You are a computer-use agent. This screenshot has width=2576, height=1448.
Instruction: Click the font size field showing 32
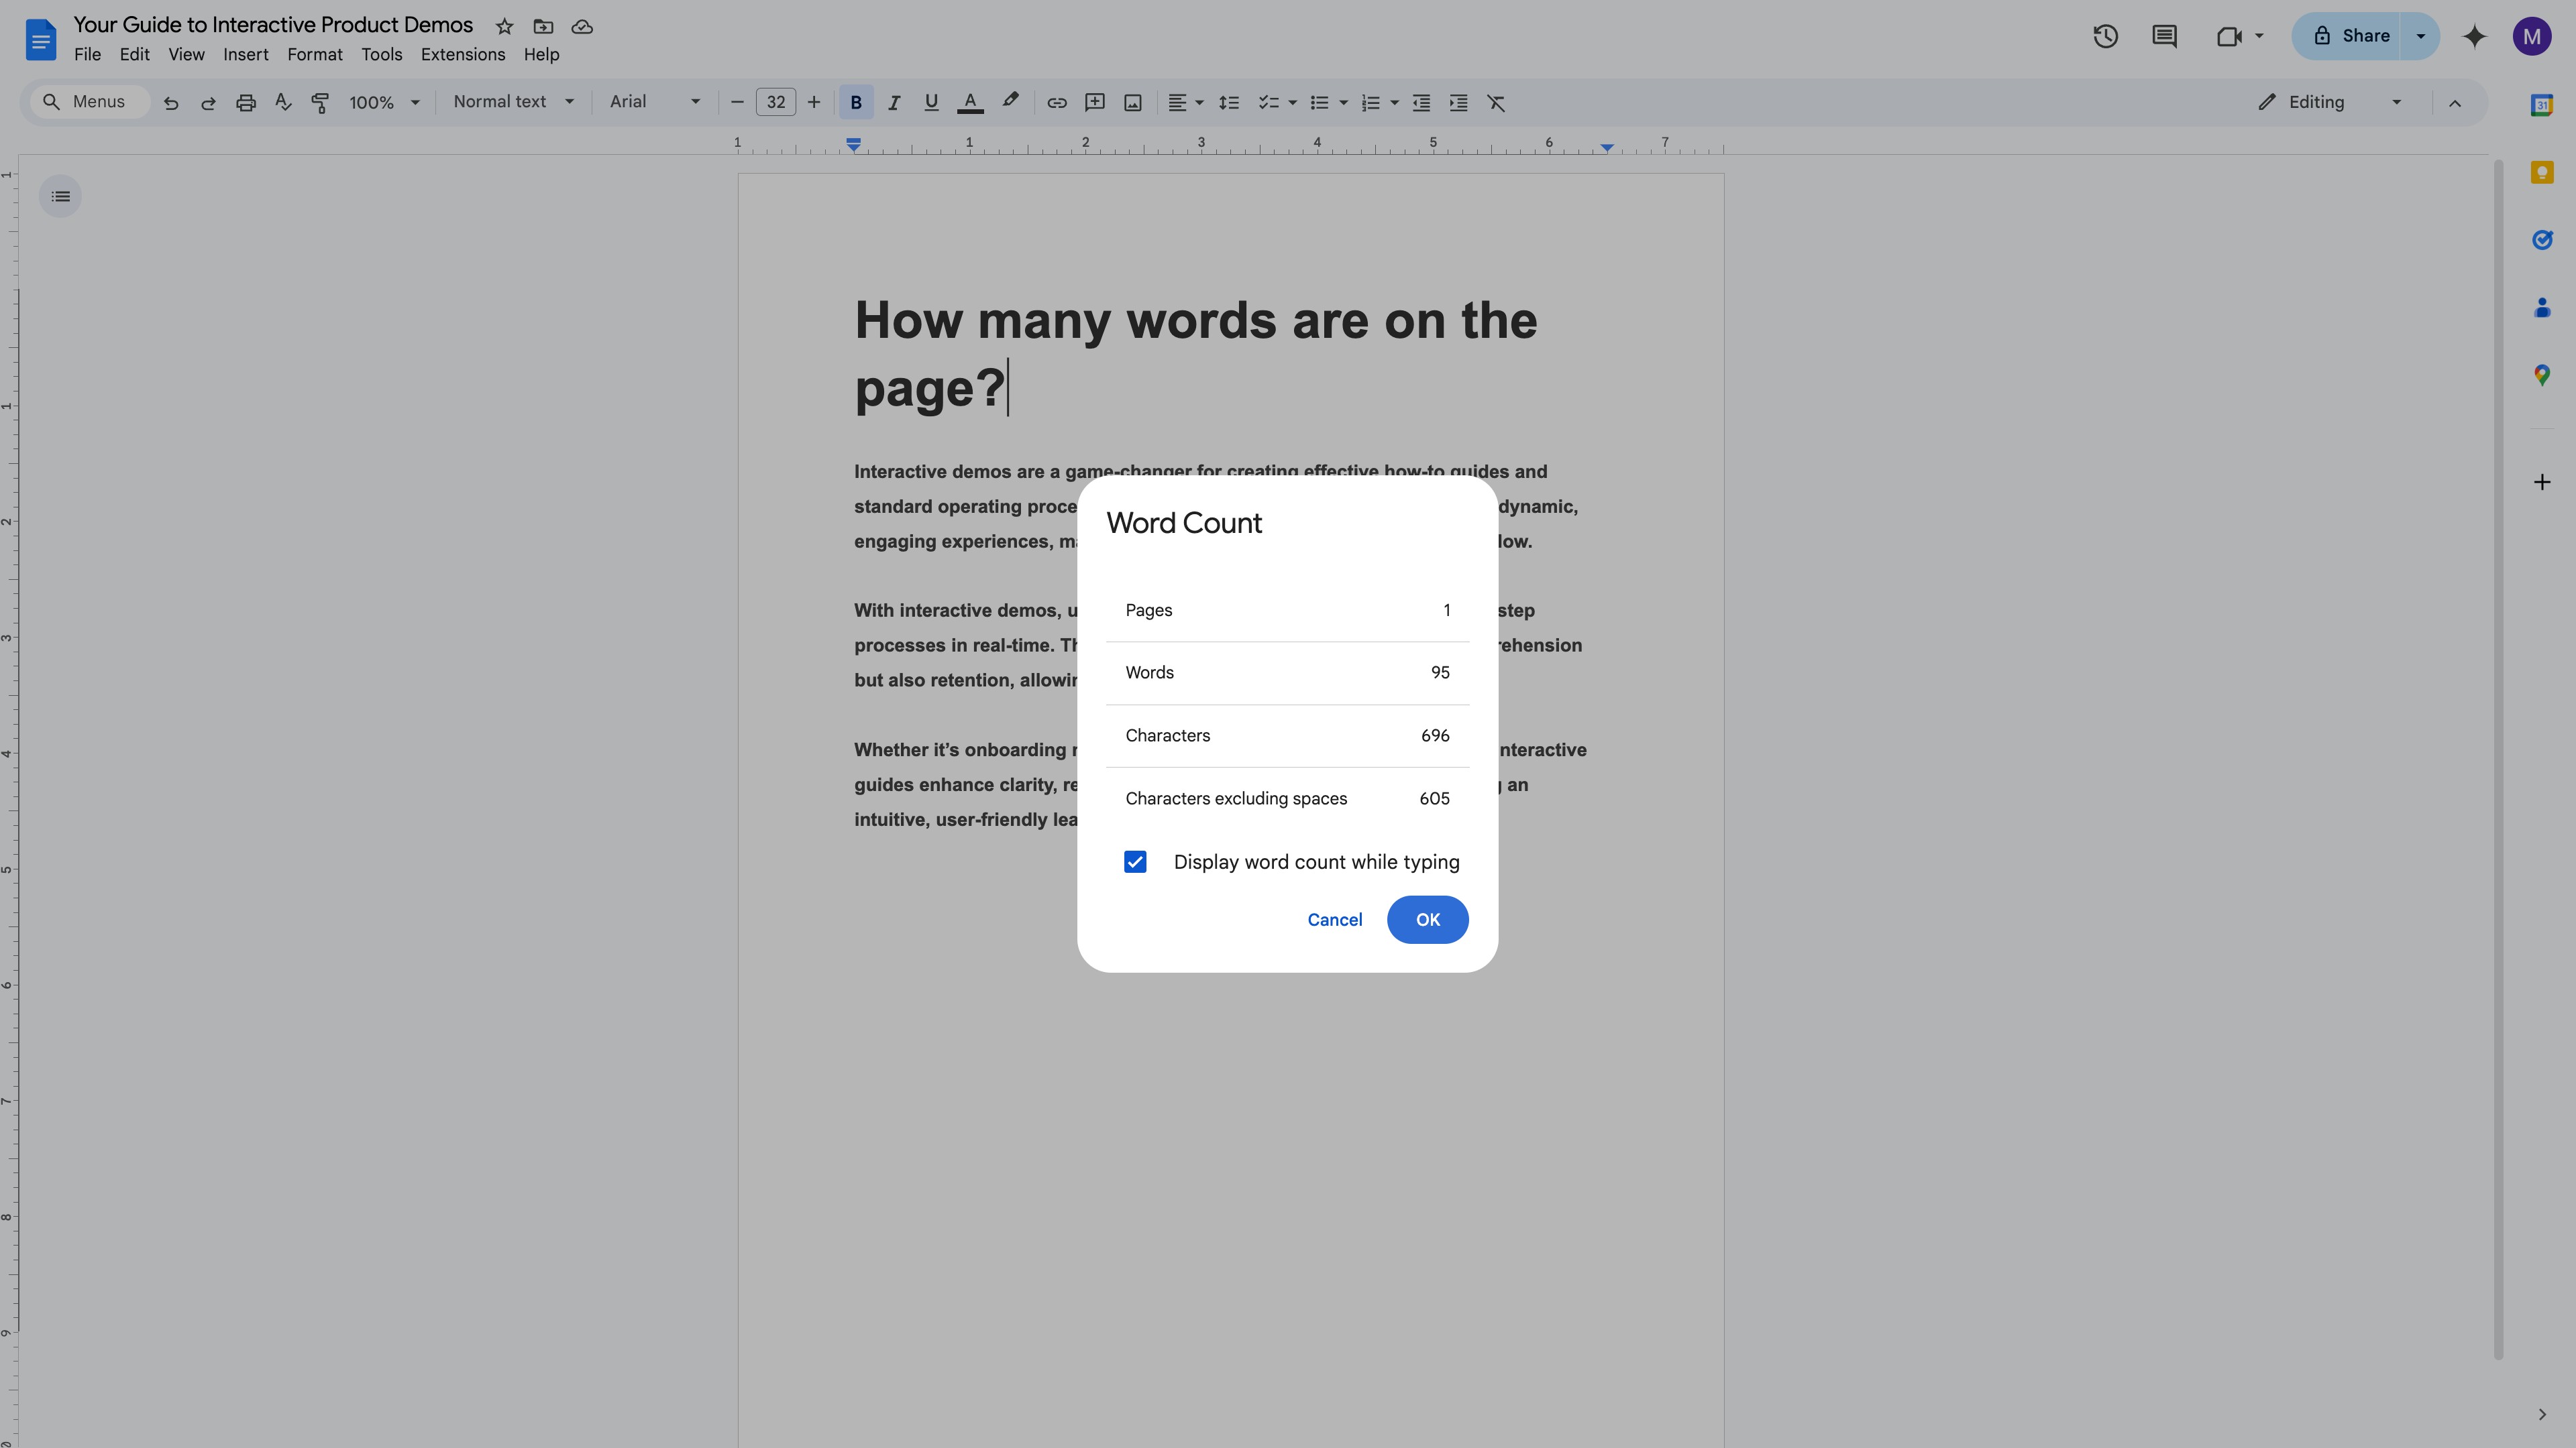[x=776, y=102]
